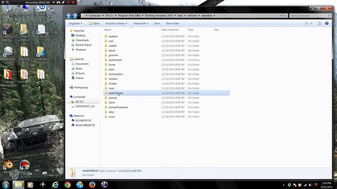Click the vehicles breadcrumb segment
Screen dimensions: 337x189
coord(192,16)
